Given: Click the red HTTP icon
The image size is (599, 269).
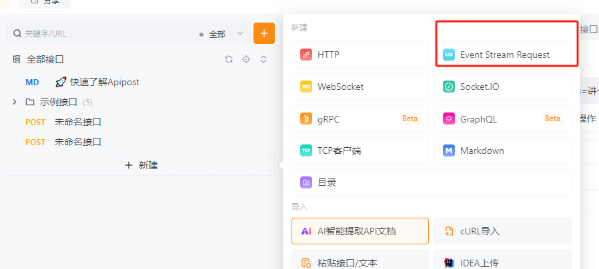Looking at the screenshot, I should click(306, 55).
